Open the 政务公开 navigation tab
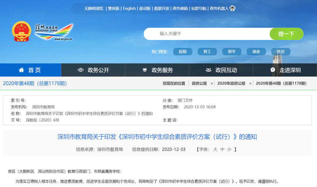The image size is (317, 187). pyautogui.click(x=93, y=70)
